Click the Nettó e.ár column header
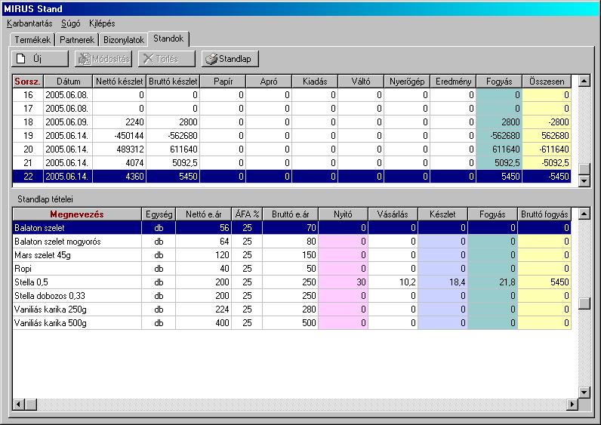The width and height of the screenshot is (601, 425). [x=204, y=214]
